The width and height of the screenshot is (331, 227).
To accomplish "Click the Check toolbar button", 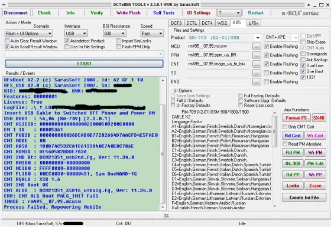I will pyautogui.click(x=44, y=13).
